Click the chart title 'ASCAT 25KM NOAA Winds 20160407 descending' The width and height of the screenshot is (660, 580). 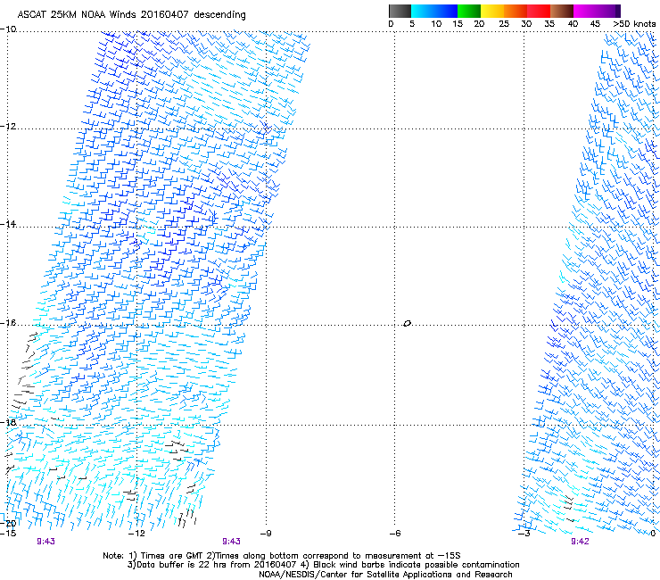132,15
